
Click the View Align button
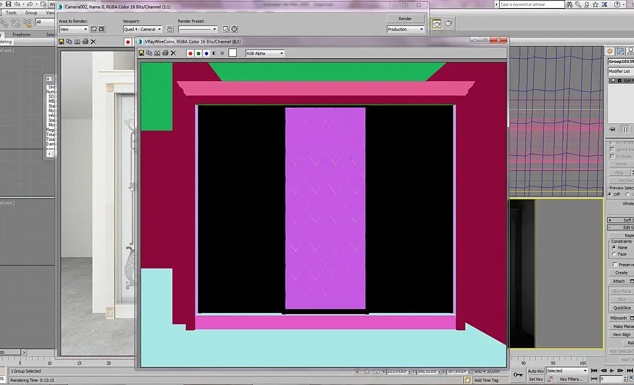coord(622,335)
